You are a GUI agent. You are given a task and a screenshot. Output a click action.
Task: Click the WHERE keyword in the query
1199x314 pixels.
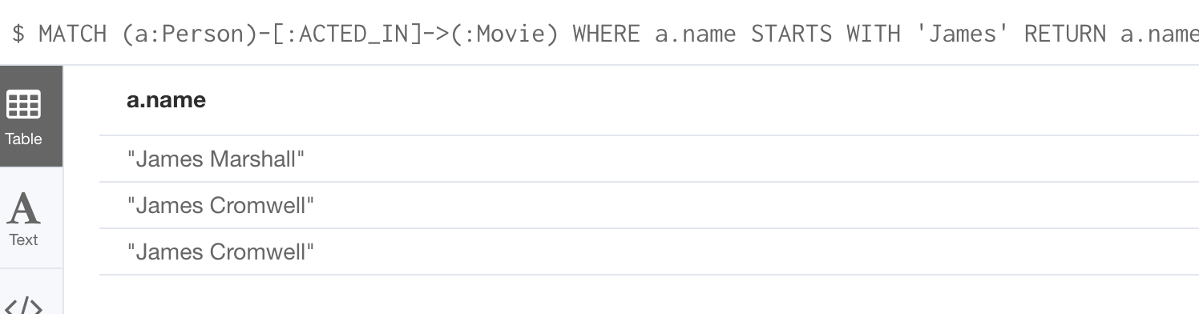click(x=606, y=34)
